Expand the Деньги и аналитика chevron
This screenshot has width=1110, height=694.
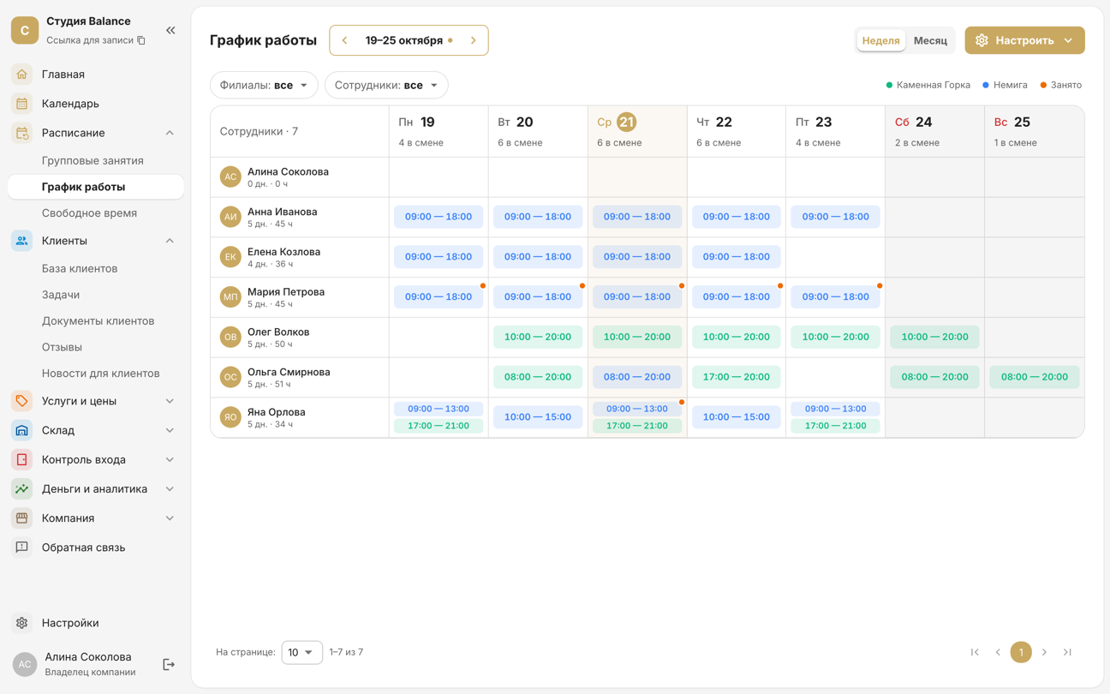170,488
